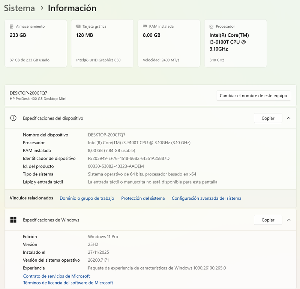
Task: Copy the Windows specifications
Action: [268, 220]
